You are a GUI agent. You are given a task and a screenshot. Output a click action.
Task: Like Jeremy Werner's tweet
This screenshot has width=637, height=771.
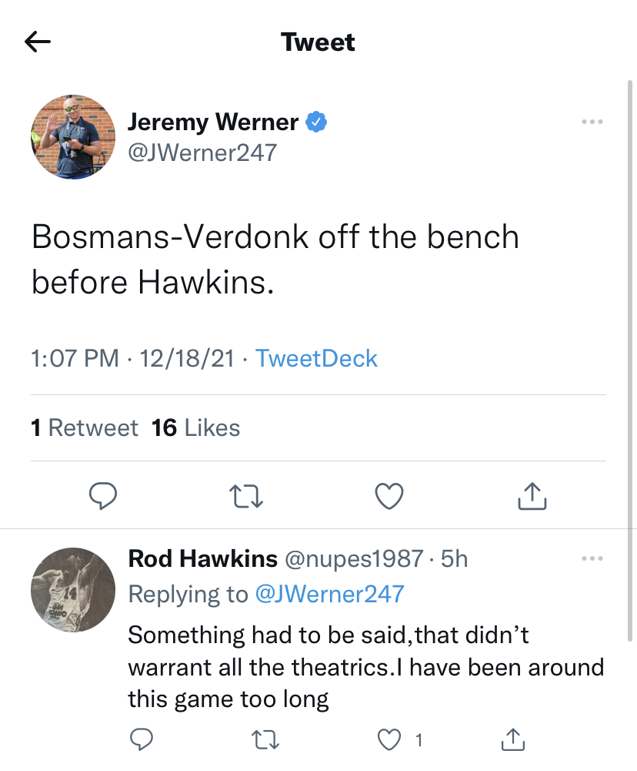389,497
